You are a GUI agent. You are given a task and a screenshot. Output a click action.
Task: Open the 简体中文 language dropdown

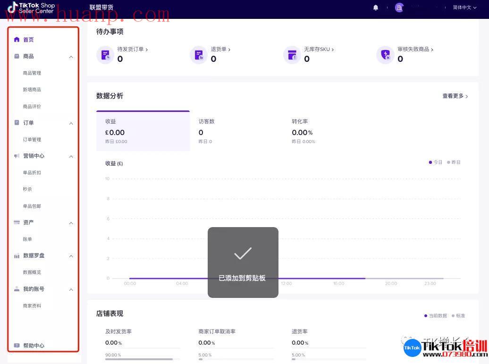click(464, 8)
